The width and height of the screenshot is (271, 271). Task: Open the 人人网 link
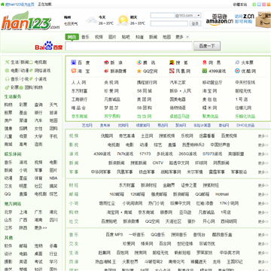pos(78,83)
